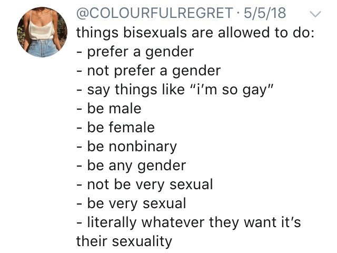Click the '- be female' line
This screenshot has height=253, width=337.
pos(115,128)
